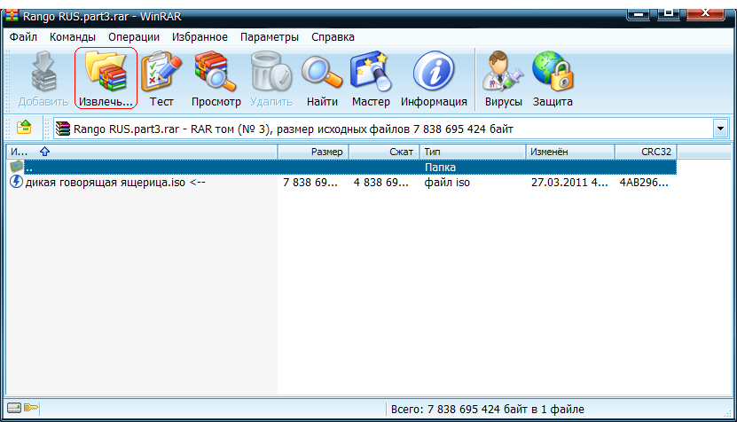Click the Добавить (Add) toolbar icon
The height and width of the screenshot is (422, 737).
coord(43,73)
